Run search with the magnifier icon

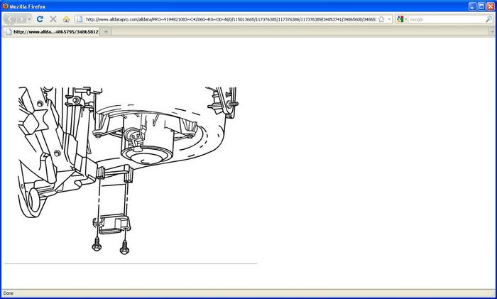click(x=488, y=19)
